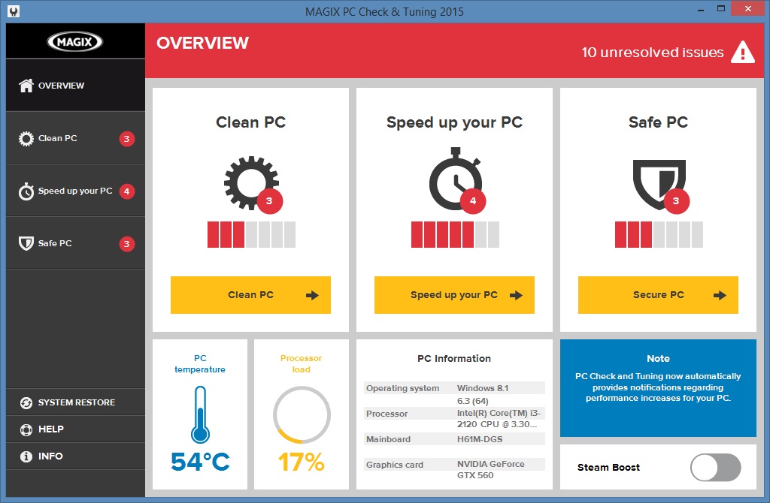
Task: Click the thermometer icon
Action: coord(200,414)
